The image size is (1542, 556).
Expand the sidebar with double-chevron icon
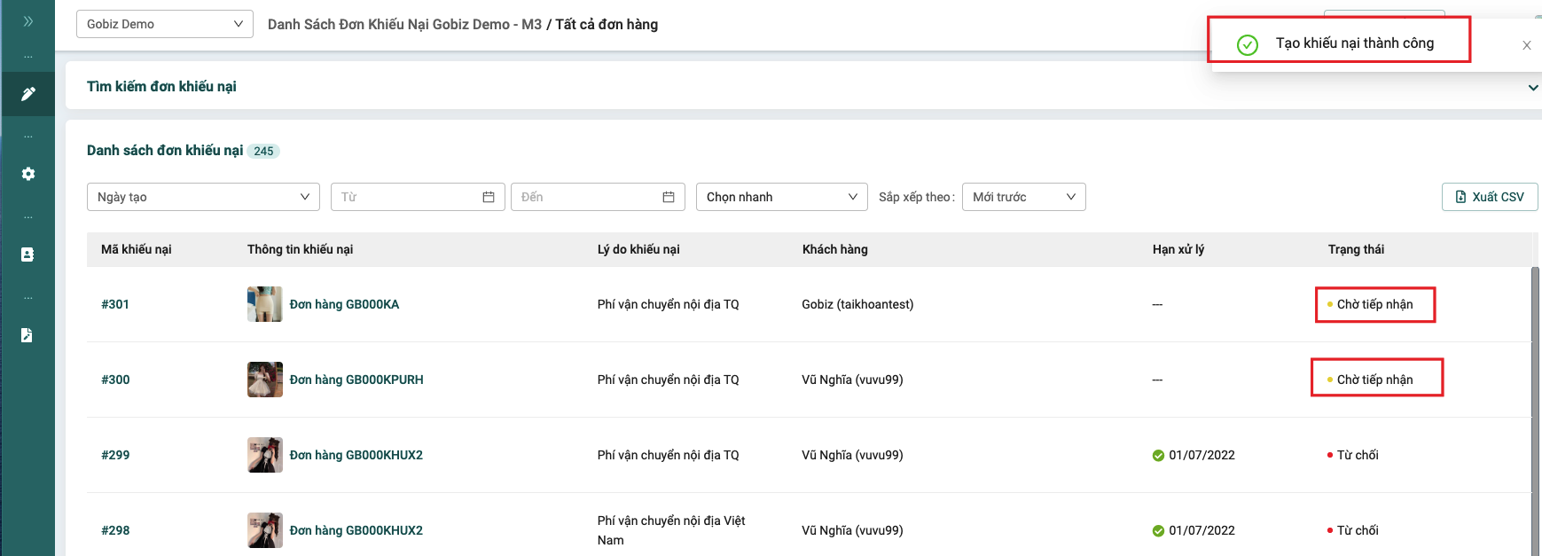27,21
